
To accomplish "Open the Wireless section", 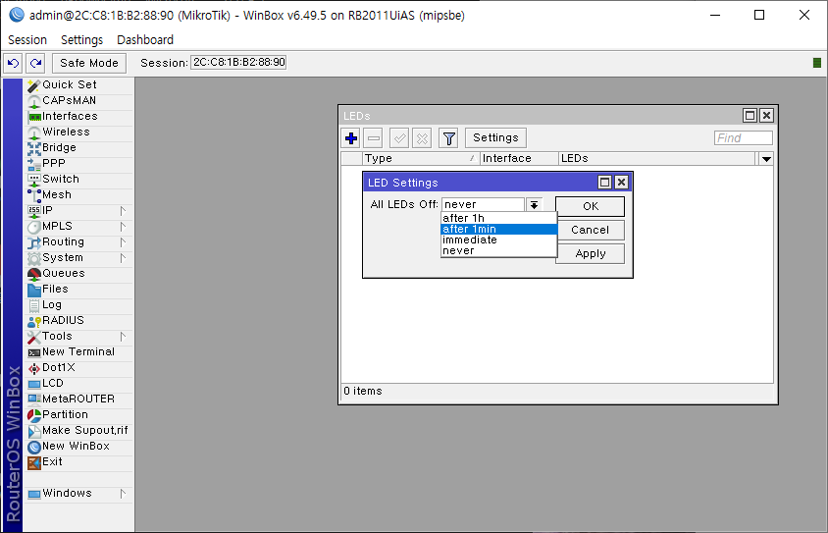I will click(79, 133).
